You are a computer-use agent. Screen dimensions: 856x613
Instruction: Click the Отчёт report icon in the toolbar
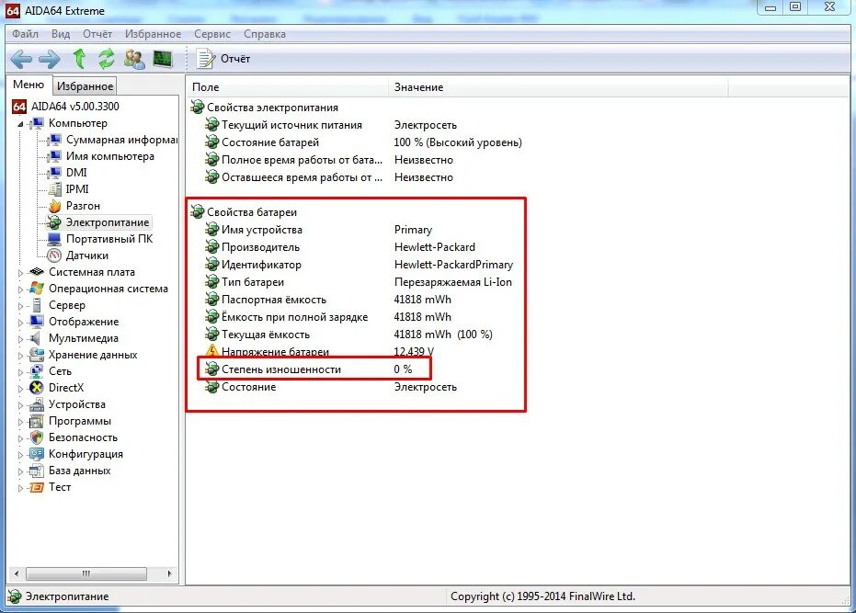pyautogui.click(x=205, y=59)
